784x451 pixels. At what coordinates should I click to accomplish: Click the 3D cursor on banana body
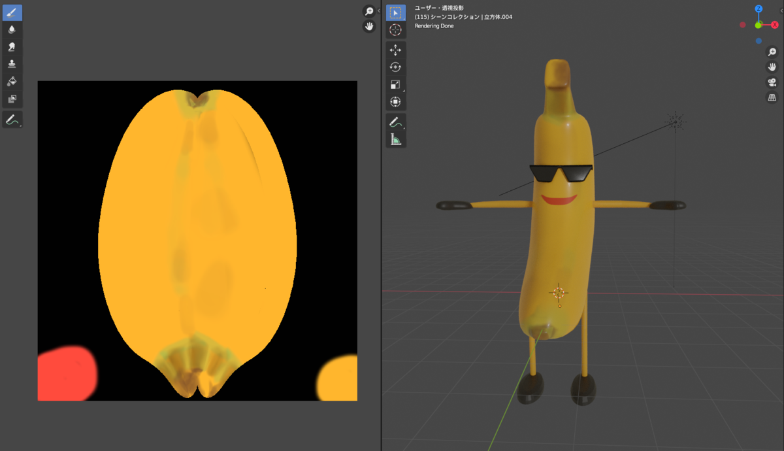click(x=559, y=293)
